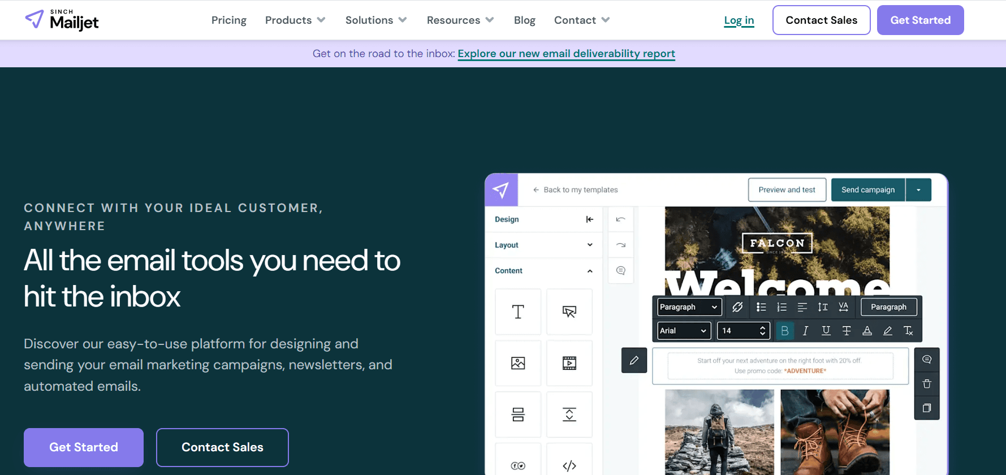Select the Divider content block icon
This screenshot has height=475, width=1006.
click(518, 414)
